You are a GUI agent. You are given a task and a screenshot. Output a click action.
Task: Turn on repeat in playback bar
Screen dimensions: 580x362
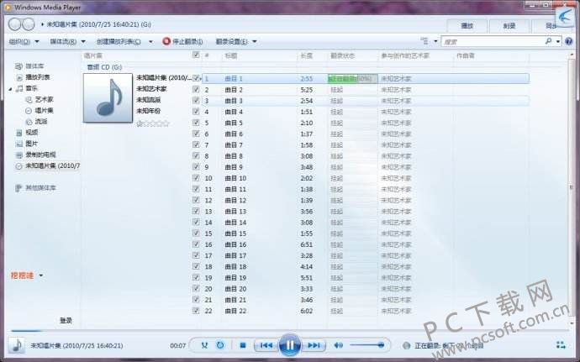pos(220,345)
